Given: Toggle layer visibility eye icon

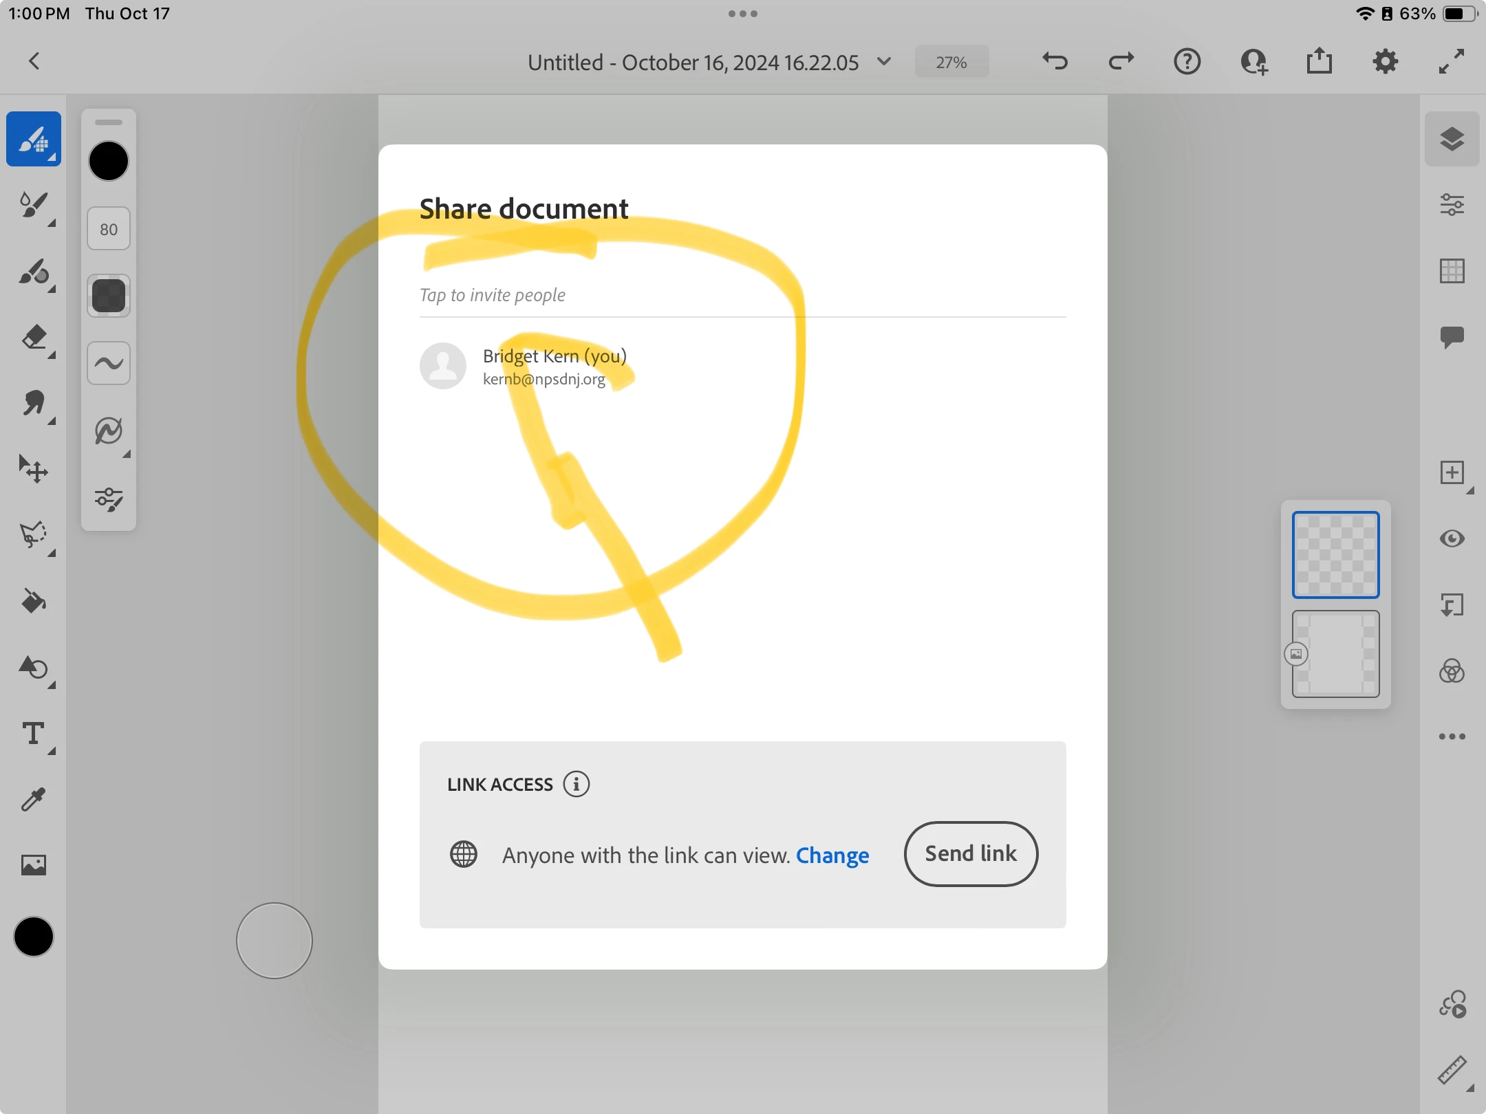Looking at the screenshot, I should click(1452, 538).
